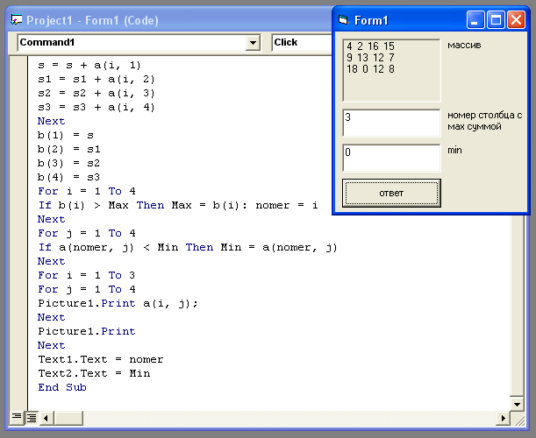536x438 pixels.
Task: Click the Project1 code window icon
Action: pyautogui.click(x=16, y=20)
